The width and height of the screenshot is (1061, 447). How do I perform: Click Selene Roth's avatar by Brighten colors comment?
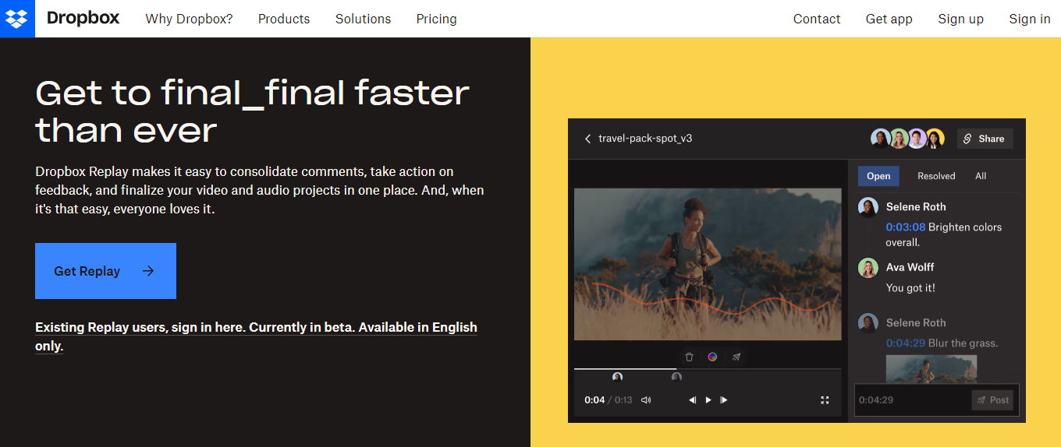(868, 207)
